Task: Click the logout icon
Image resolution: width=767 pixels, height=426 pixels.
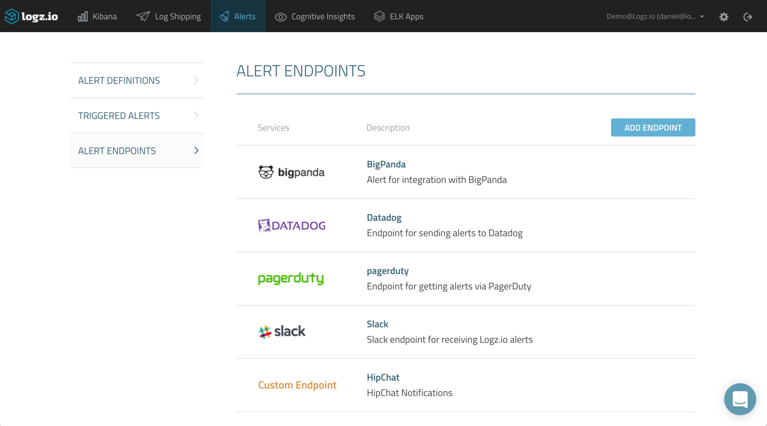Action: click(748, 17)
